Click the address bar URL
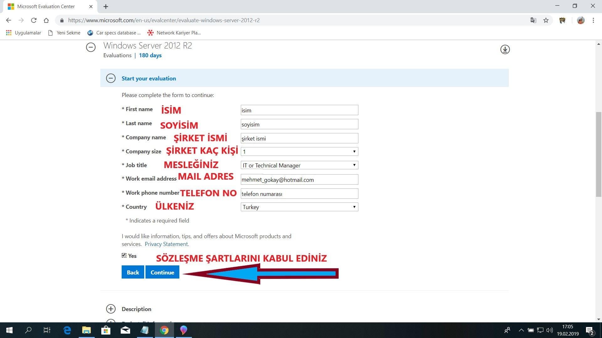Screen dimensions: 602x338 click(164, 20)
